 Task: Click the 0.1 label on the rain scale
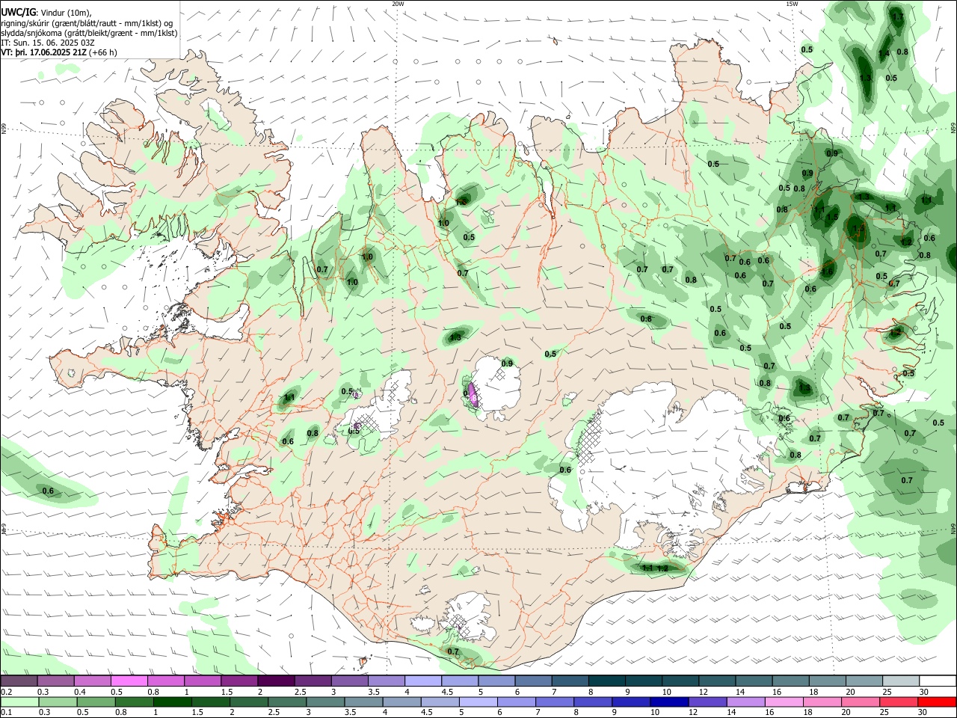tap(6, 713)
